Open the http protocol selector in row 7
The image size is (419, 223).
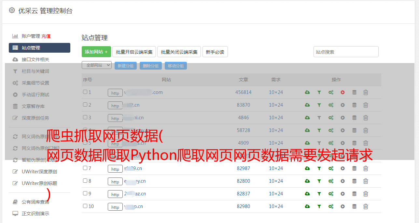[115, 169]
